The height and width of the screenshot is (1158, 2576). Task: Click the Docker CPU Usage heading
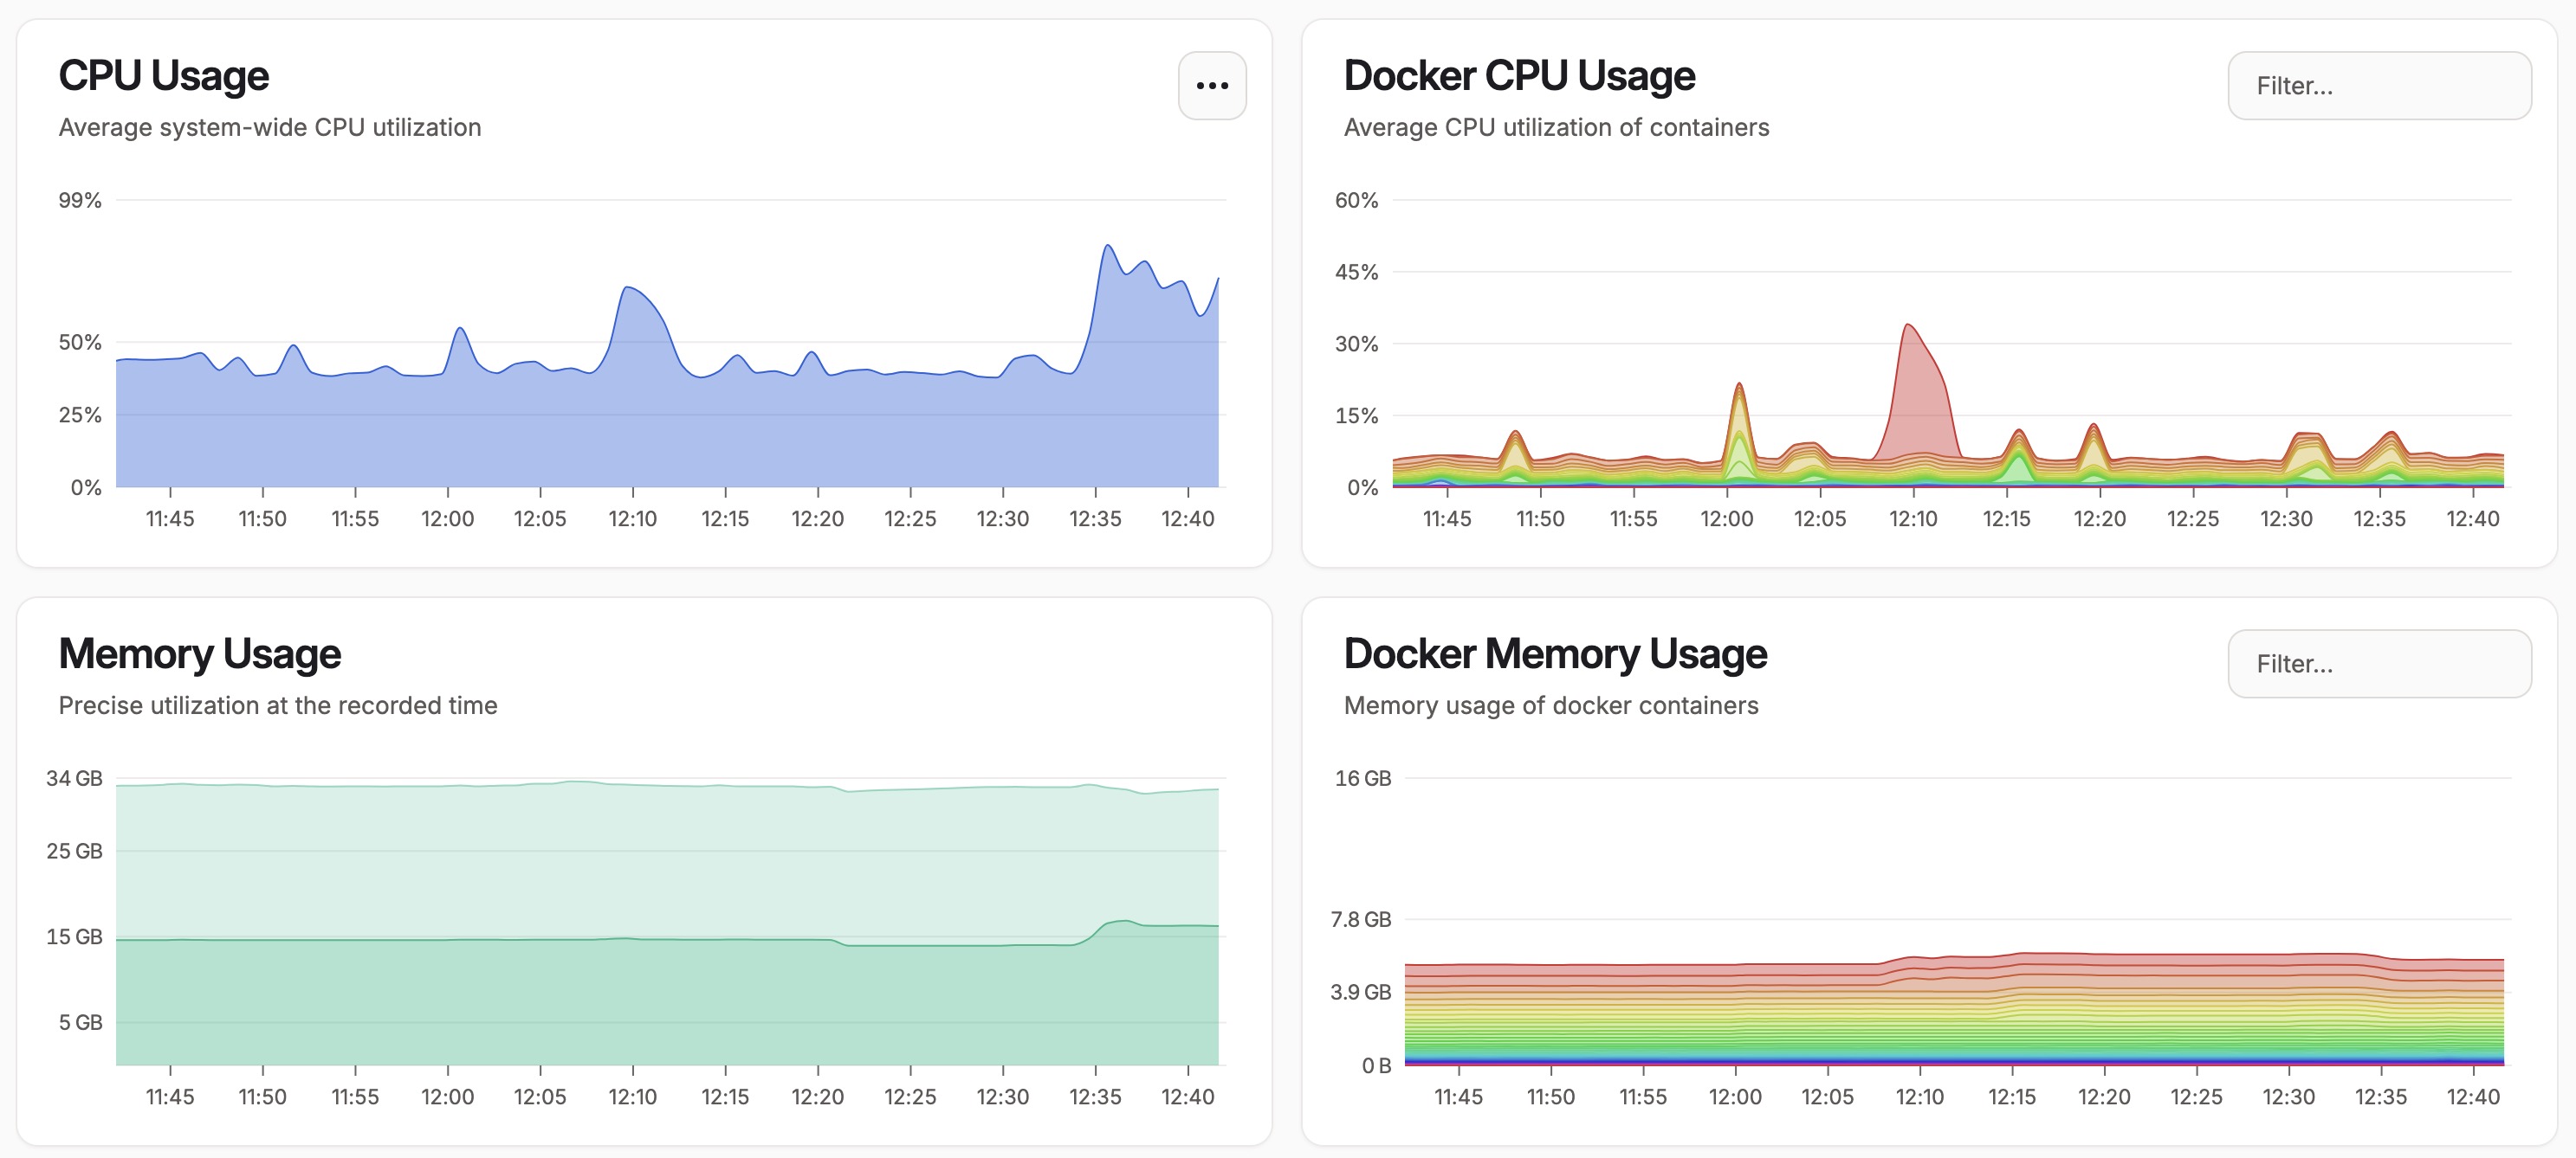click(x=1518, y=76)
